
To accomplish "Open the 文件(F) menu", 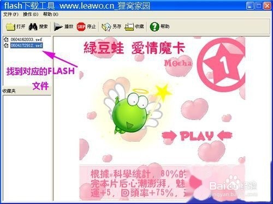I will (x=11, y=14).
